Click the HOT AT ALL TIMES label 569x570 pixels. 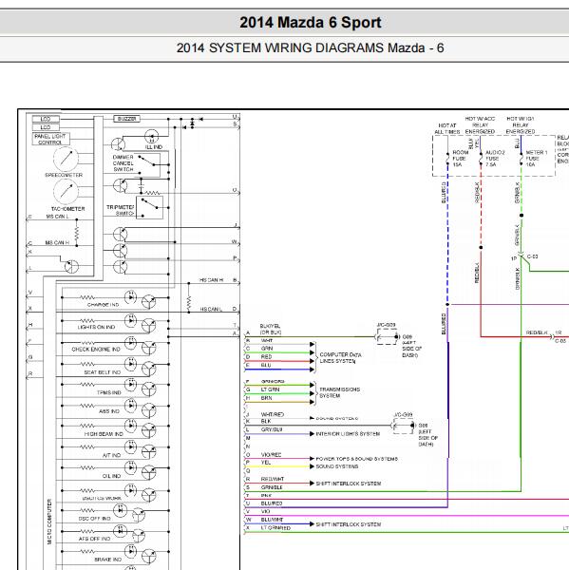447,128
